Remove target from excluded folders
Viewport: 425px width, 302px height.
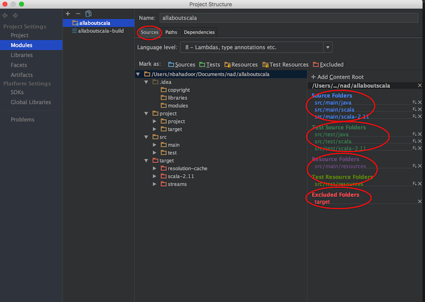click(420, 201)
